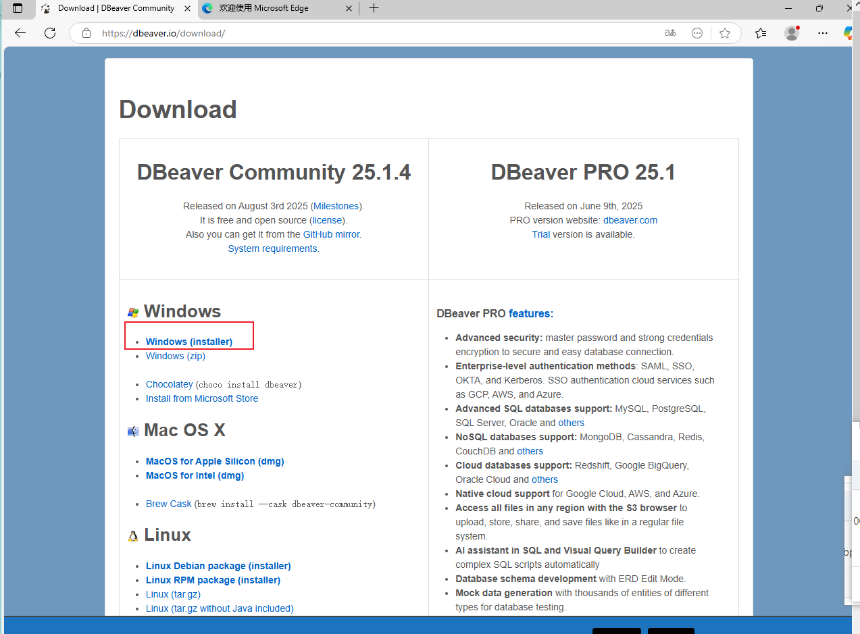Open the GitHub mirror link

[332, 234]
